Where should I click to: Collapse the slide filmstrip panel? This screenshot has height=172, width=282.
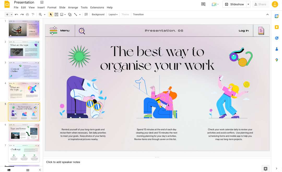tap(40, 170)
